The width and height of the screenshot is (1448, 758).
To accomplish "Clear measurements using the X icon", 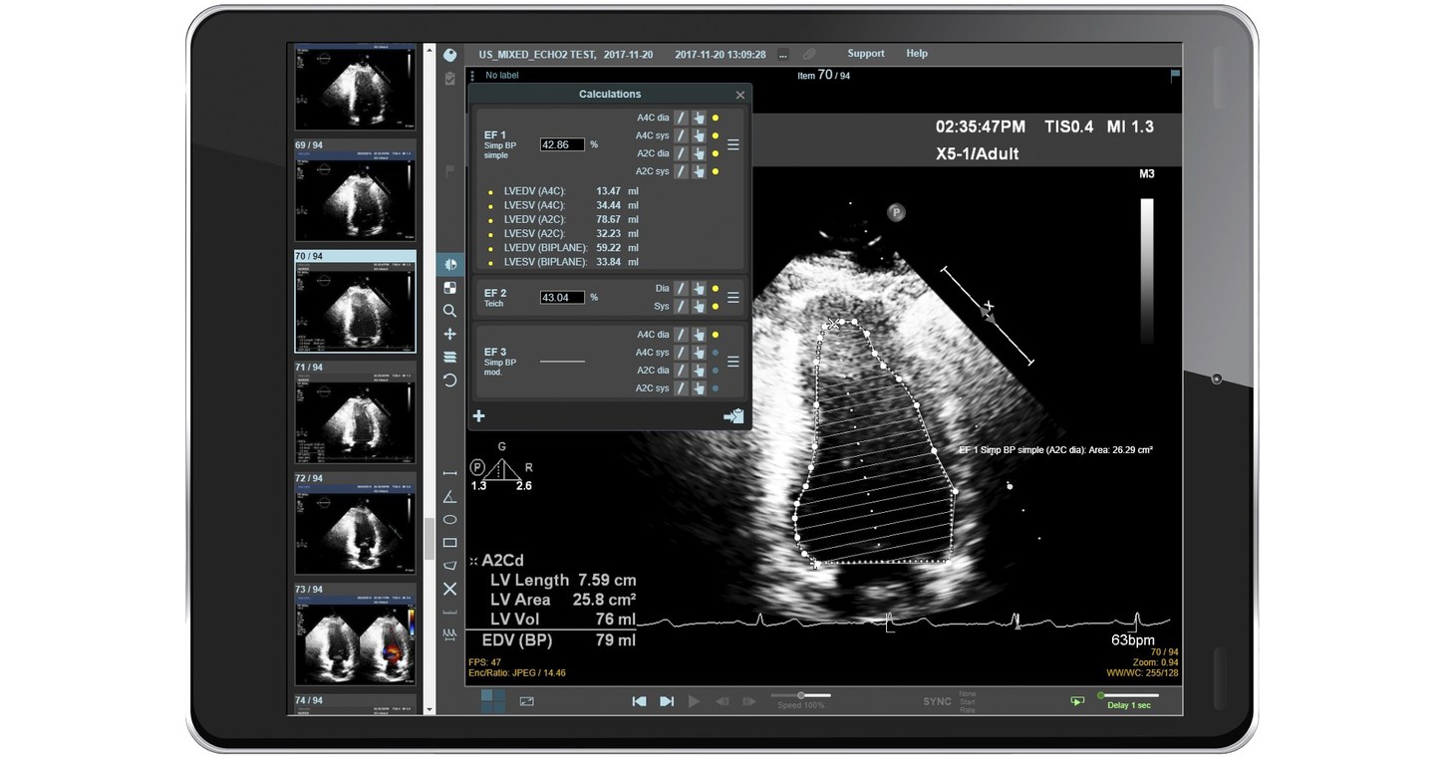I will tap(450, 589).
